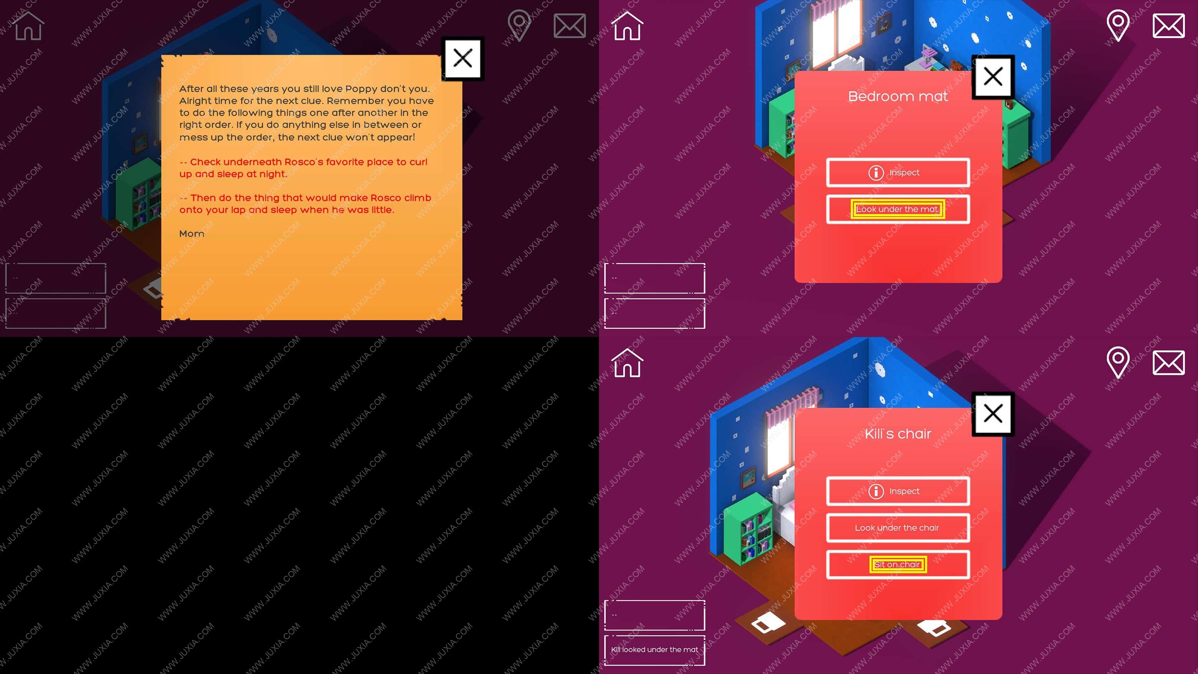Click Look under the mat button
This screenshot has height=674, width=1198.
tap(897, 209)
